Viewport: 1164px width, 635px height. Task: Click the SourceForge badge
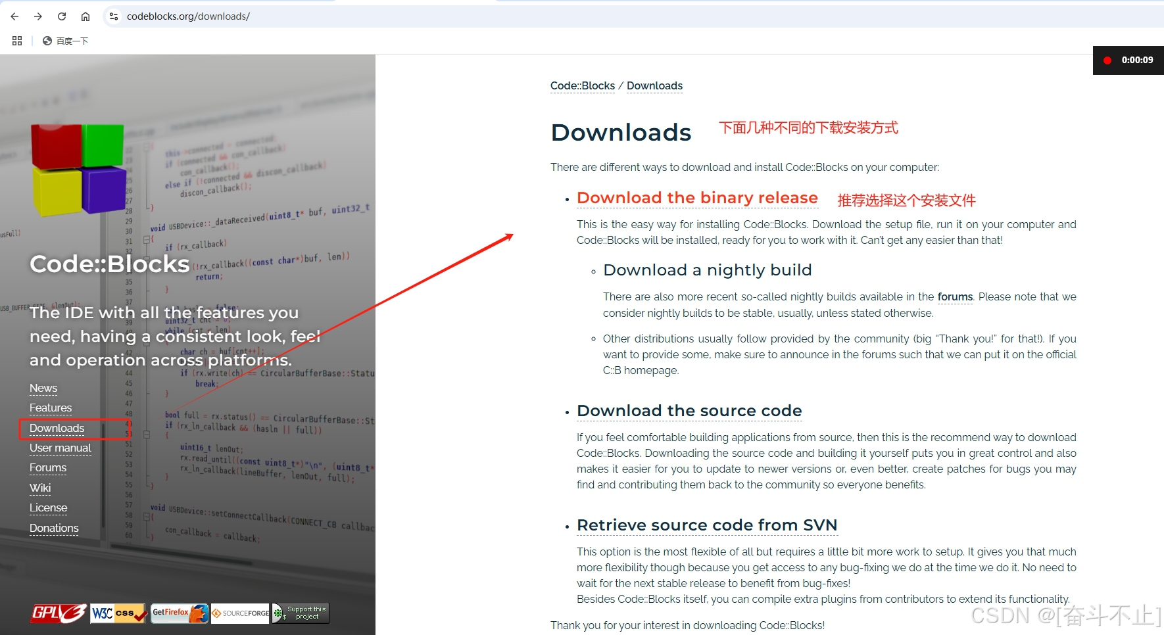[x=240, y=613]
